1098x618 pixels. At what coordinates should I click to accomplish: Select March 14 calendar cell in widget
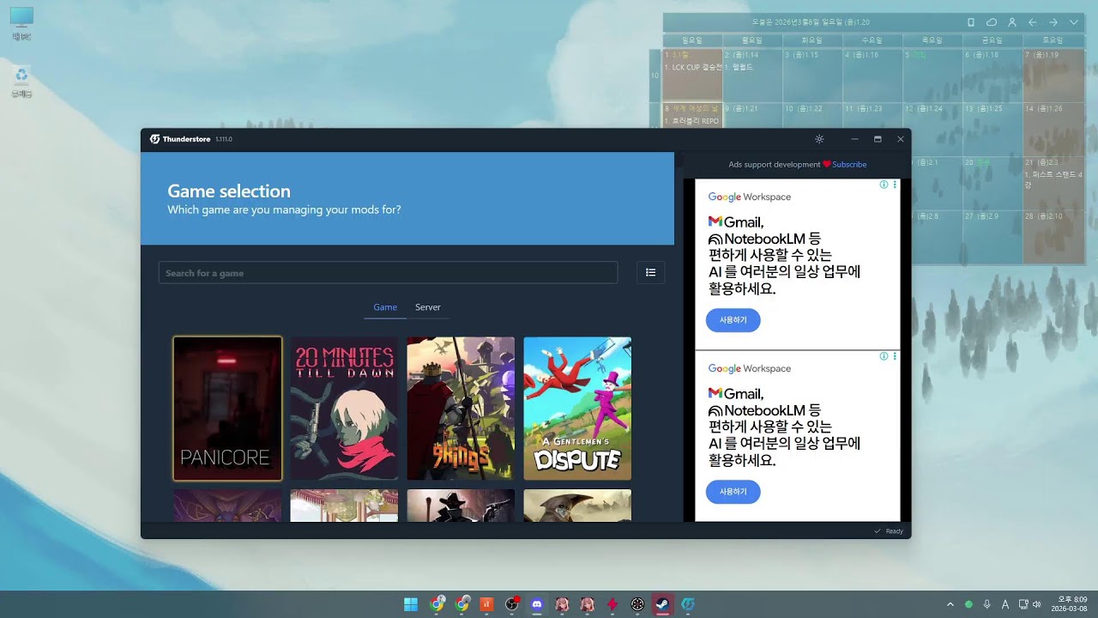1053,129
